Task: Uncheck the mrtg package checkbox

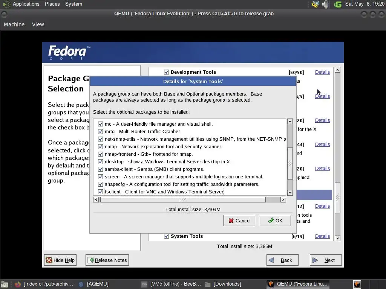Action: point(100,131)
